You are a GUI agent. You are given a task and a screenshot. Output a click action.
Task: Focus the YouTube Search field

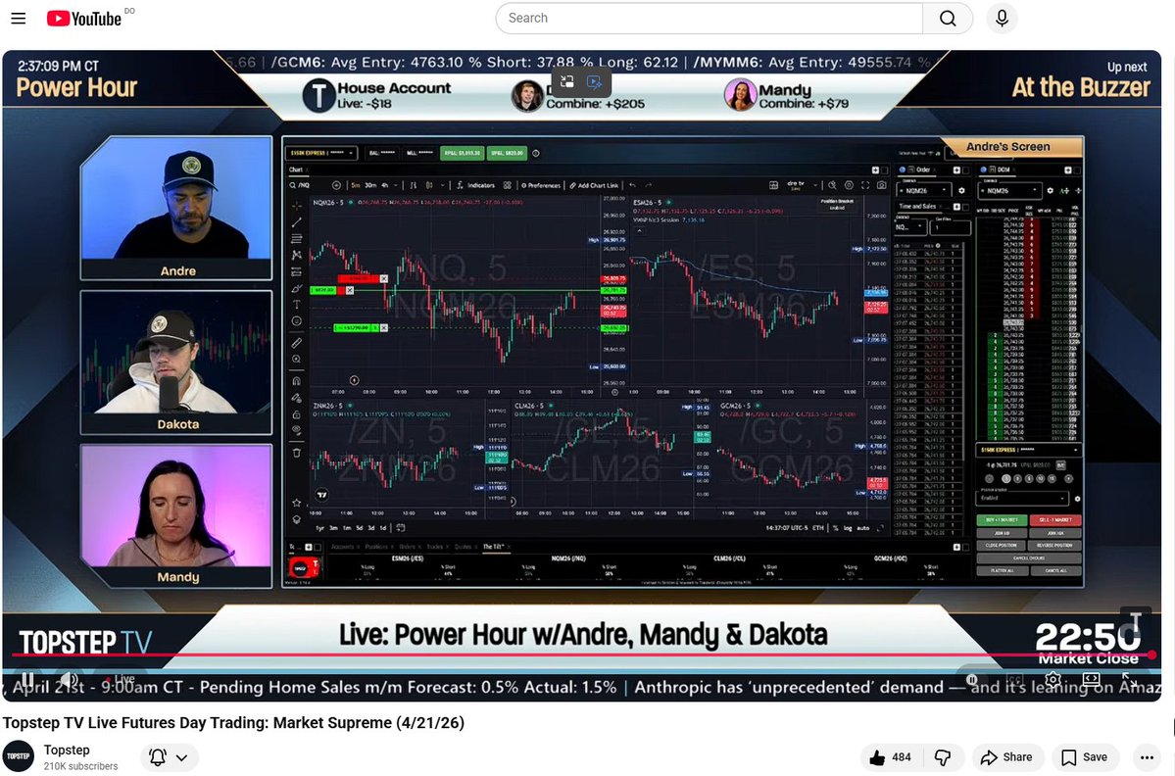point(709,18)
